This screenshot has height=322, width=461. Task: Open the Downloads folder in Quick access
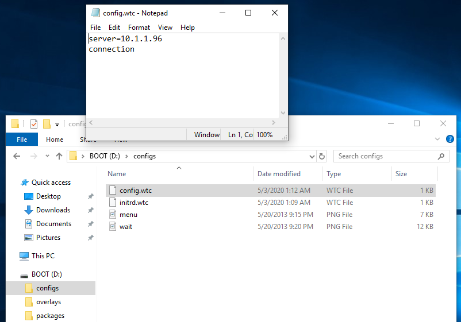point(53,210)
